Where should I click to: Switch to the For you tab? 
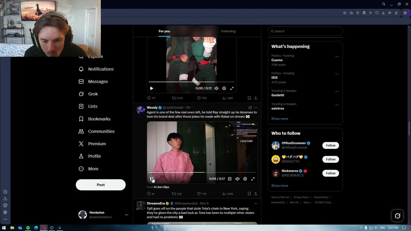click(x=164, y=31)
